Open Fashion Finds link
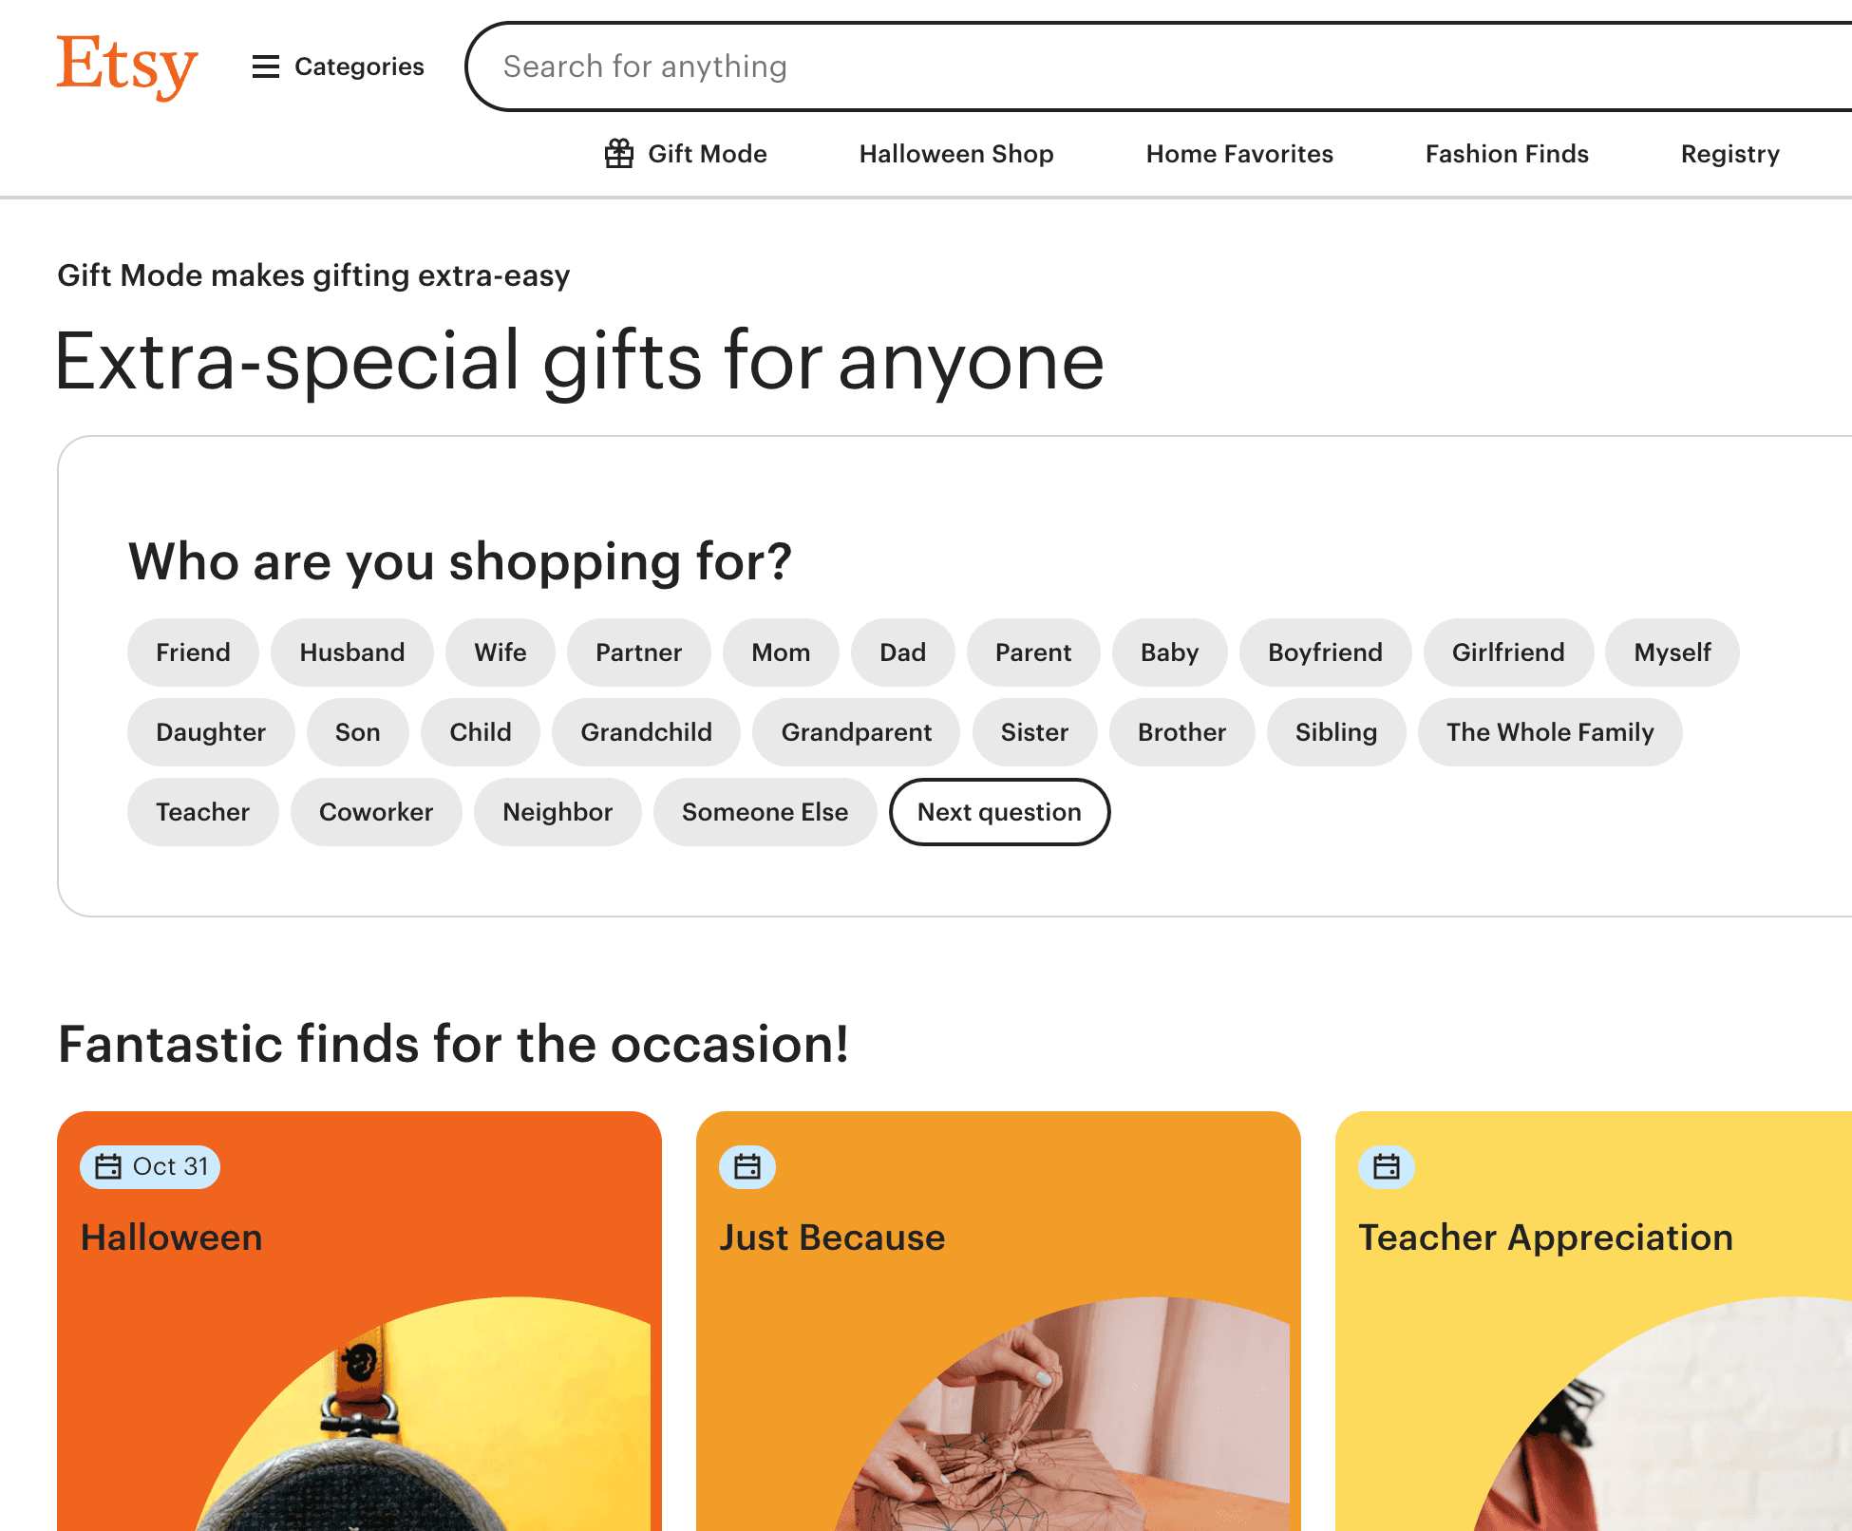Image resolution: width=1852 pixels, height=1531 pixels. pyautogui.click(x=1506, y=154)
